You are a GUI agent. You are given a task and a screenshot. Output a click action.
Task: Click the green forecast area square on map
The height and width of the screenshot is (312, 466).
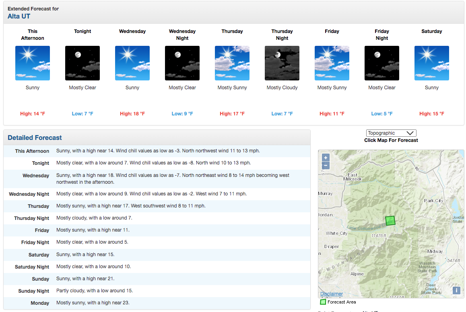(x=390, y=221)
